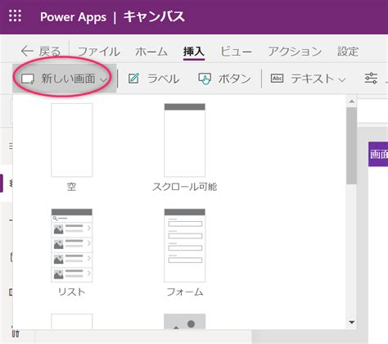Select the 挿入 tab

193,52
